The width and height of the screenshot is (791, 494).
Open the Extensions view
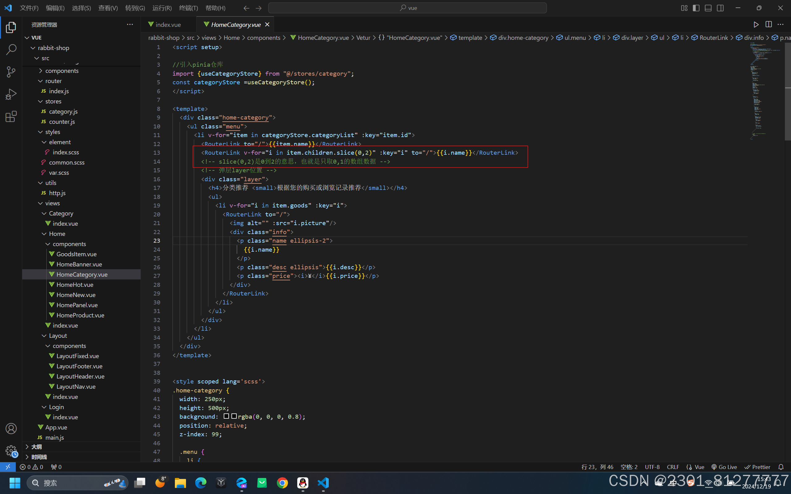11,116
